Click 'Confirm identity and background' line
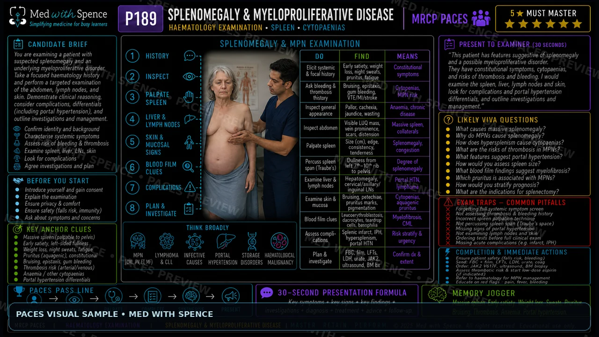Viewport: 599px width, 337px height. [x=62, y=129]
